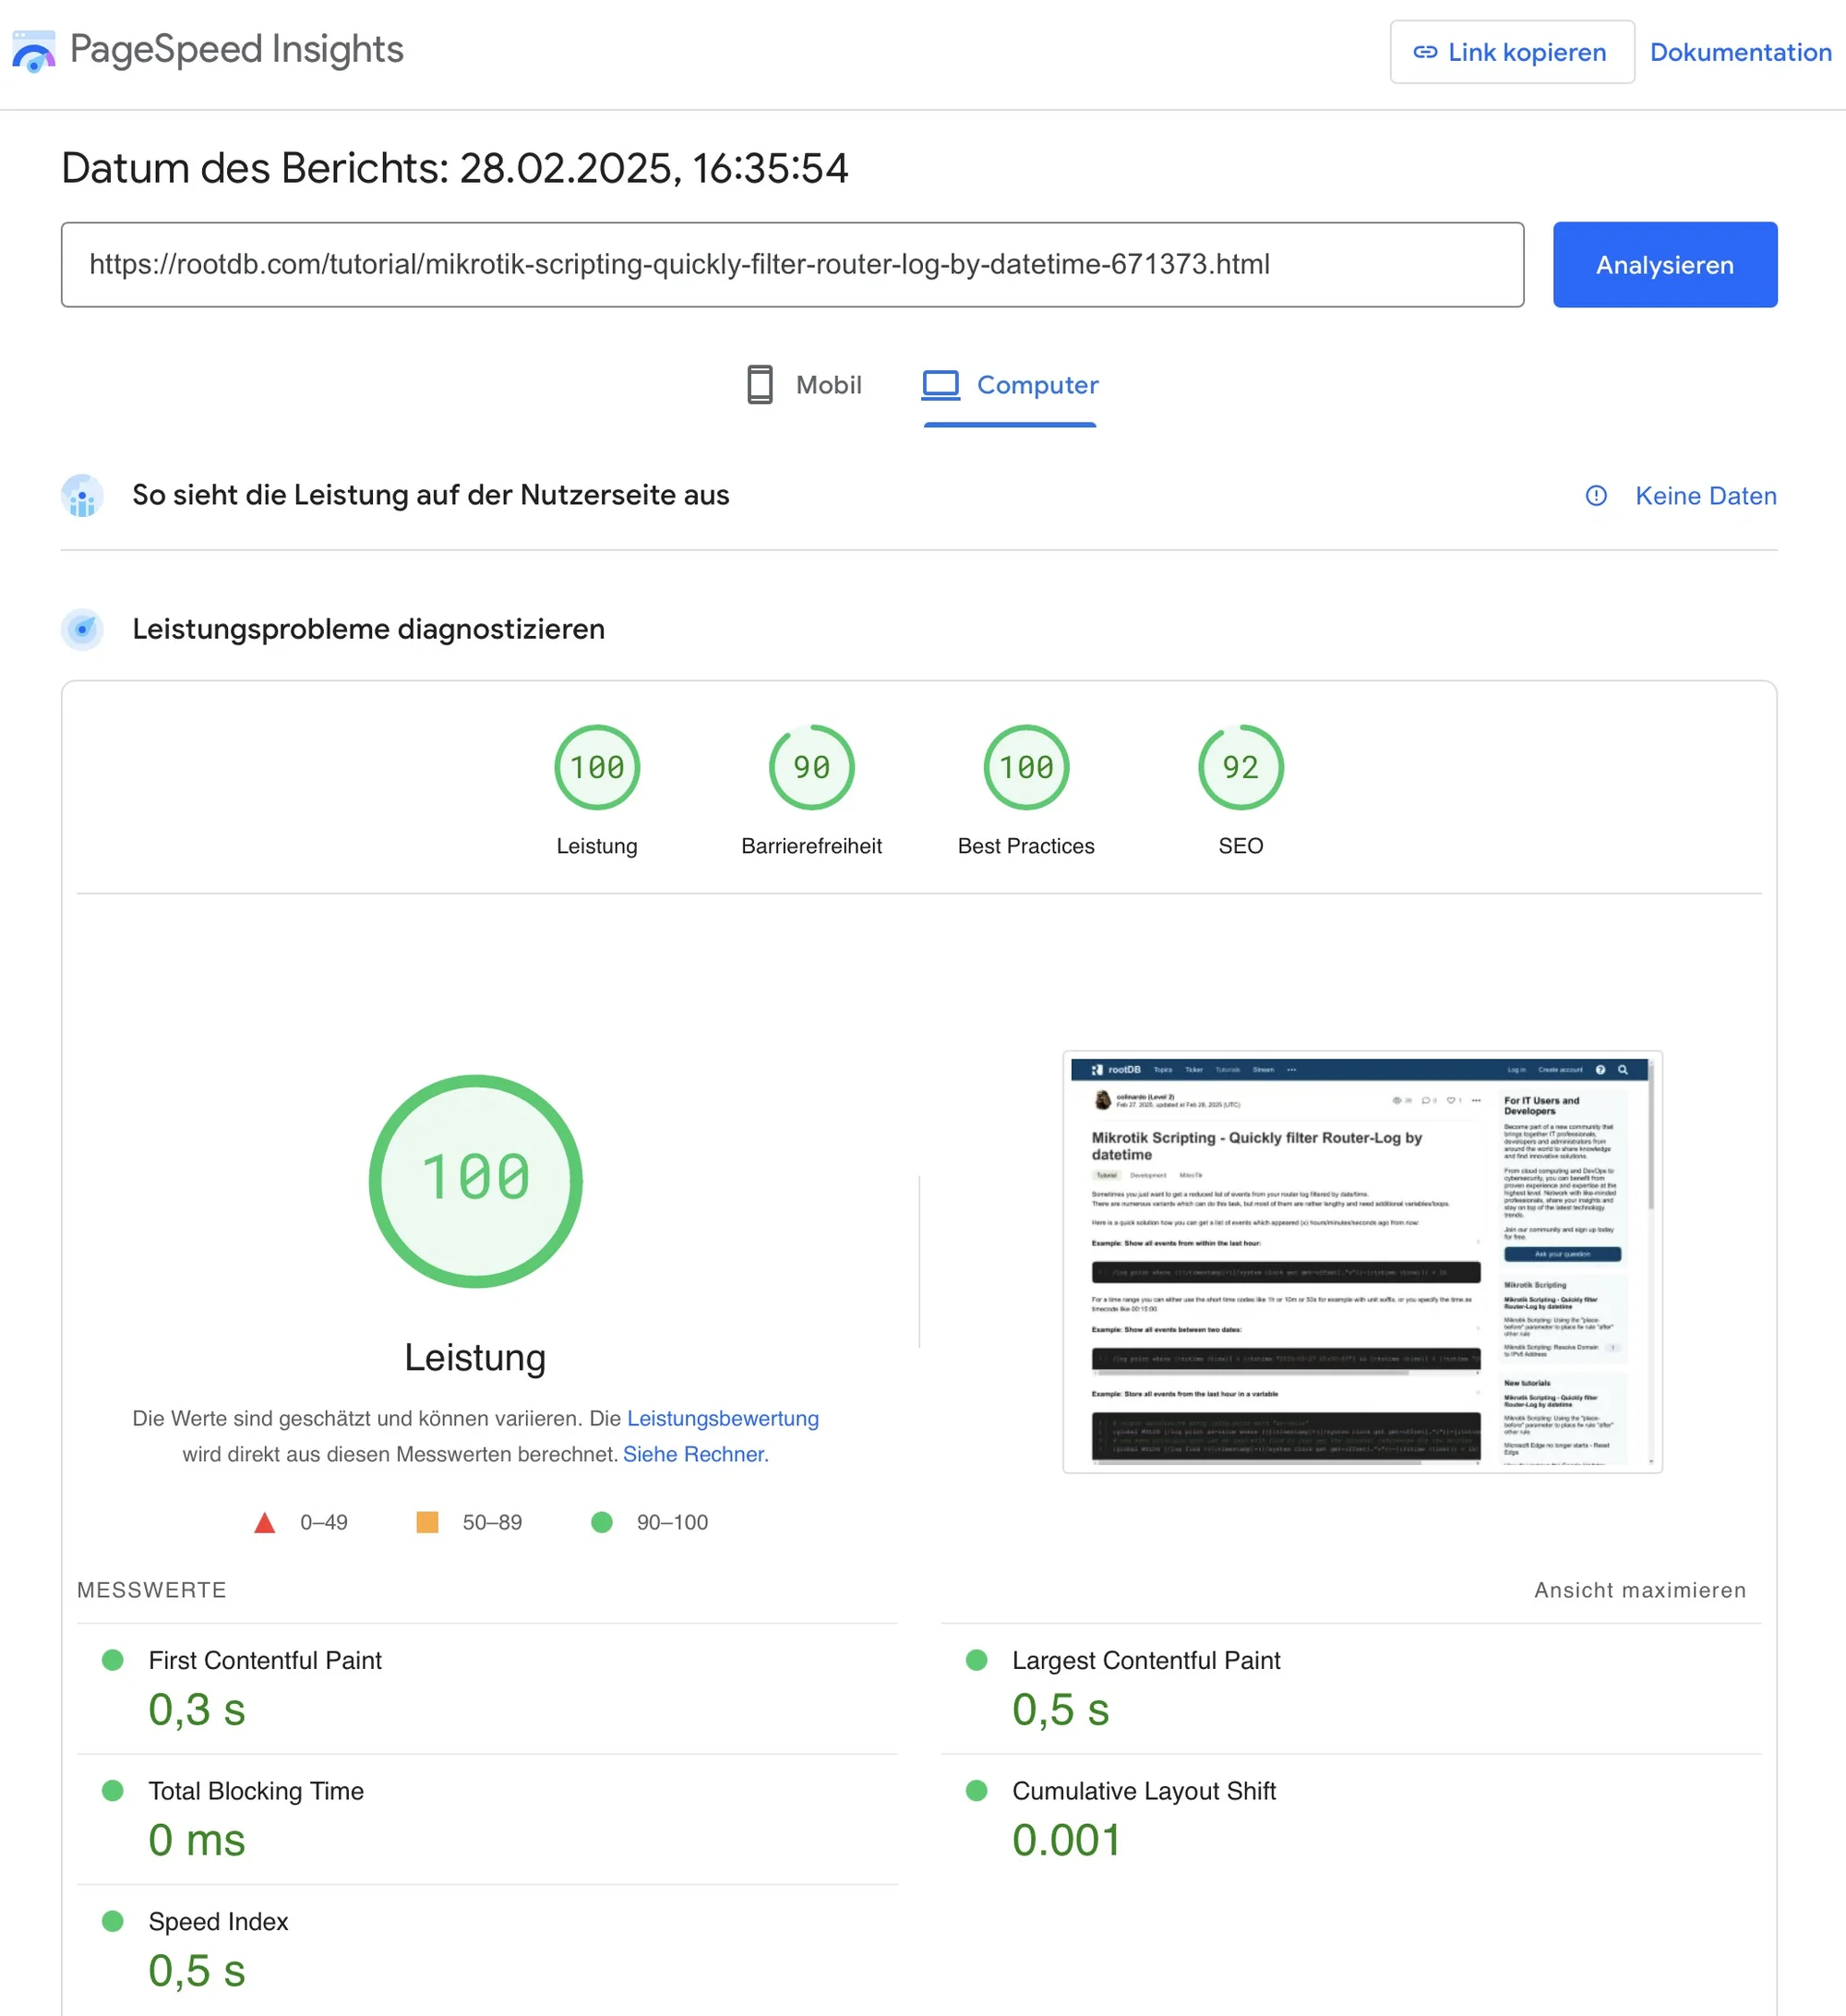Switch to the Mobil tab
The width and height of the screenshot is (1846, 2016).
(x=805, y=385)
